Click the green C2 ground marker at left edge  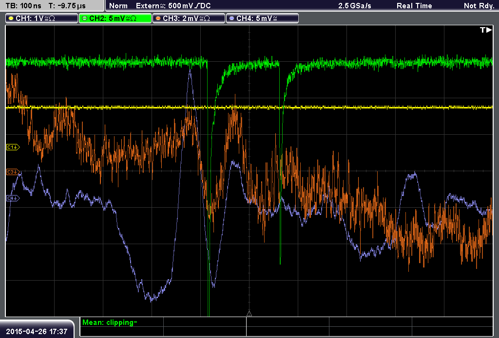(x=12, y=62)
